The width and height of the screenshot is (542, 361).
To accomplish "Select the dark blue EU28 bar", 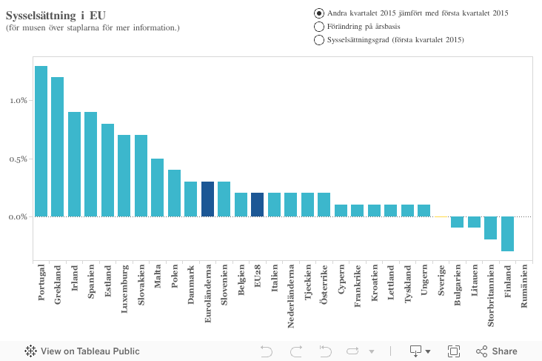I will (x=257, y=205).
